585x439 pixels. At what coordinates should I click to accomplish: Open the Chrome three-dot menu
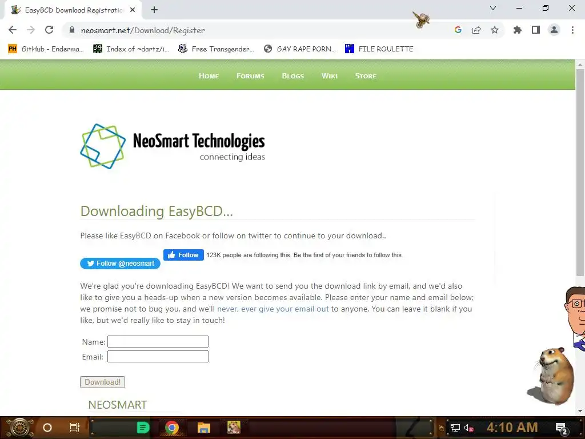[572, 30]
